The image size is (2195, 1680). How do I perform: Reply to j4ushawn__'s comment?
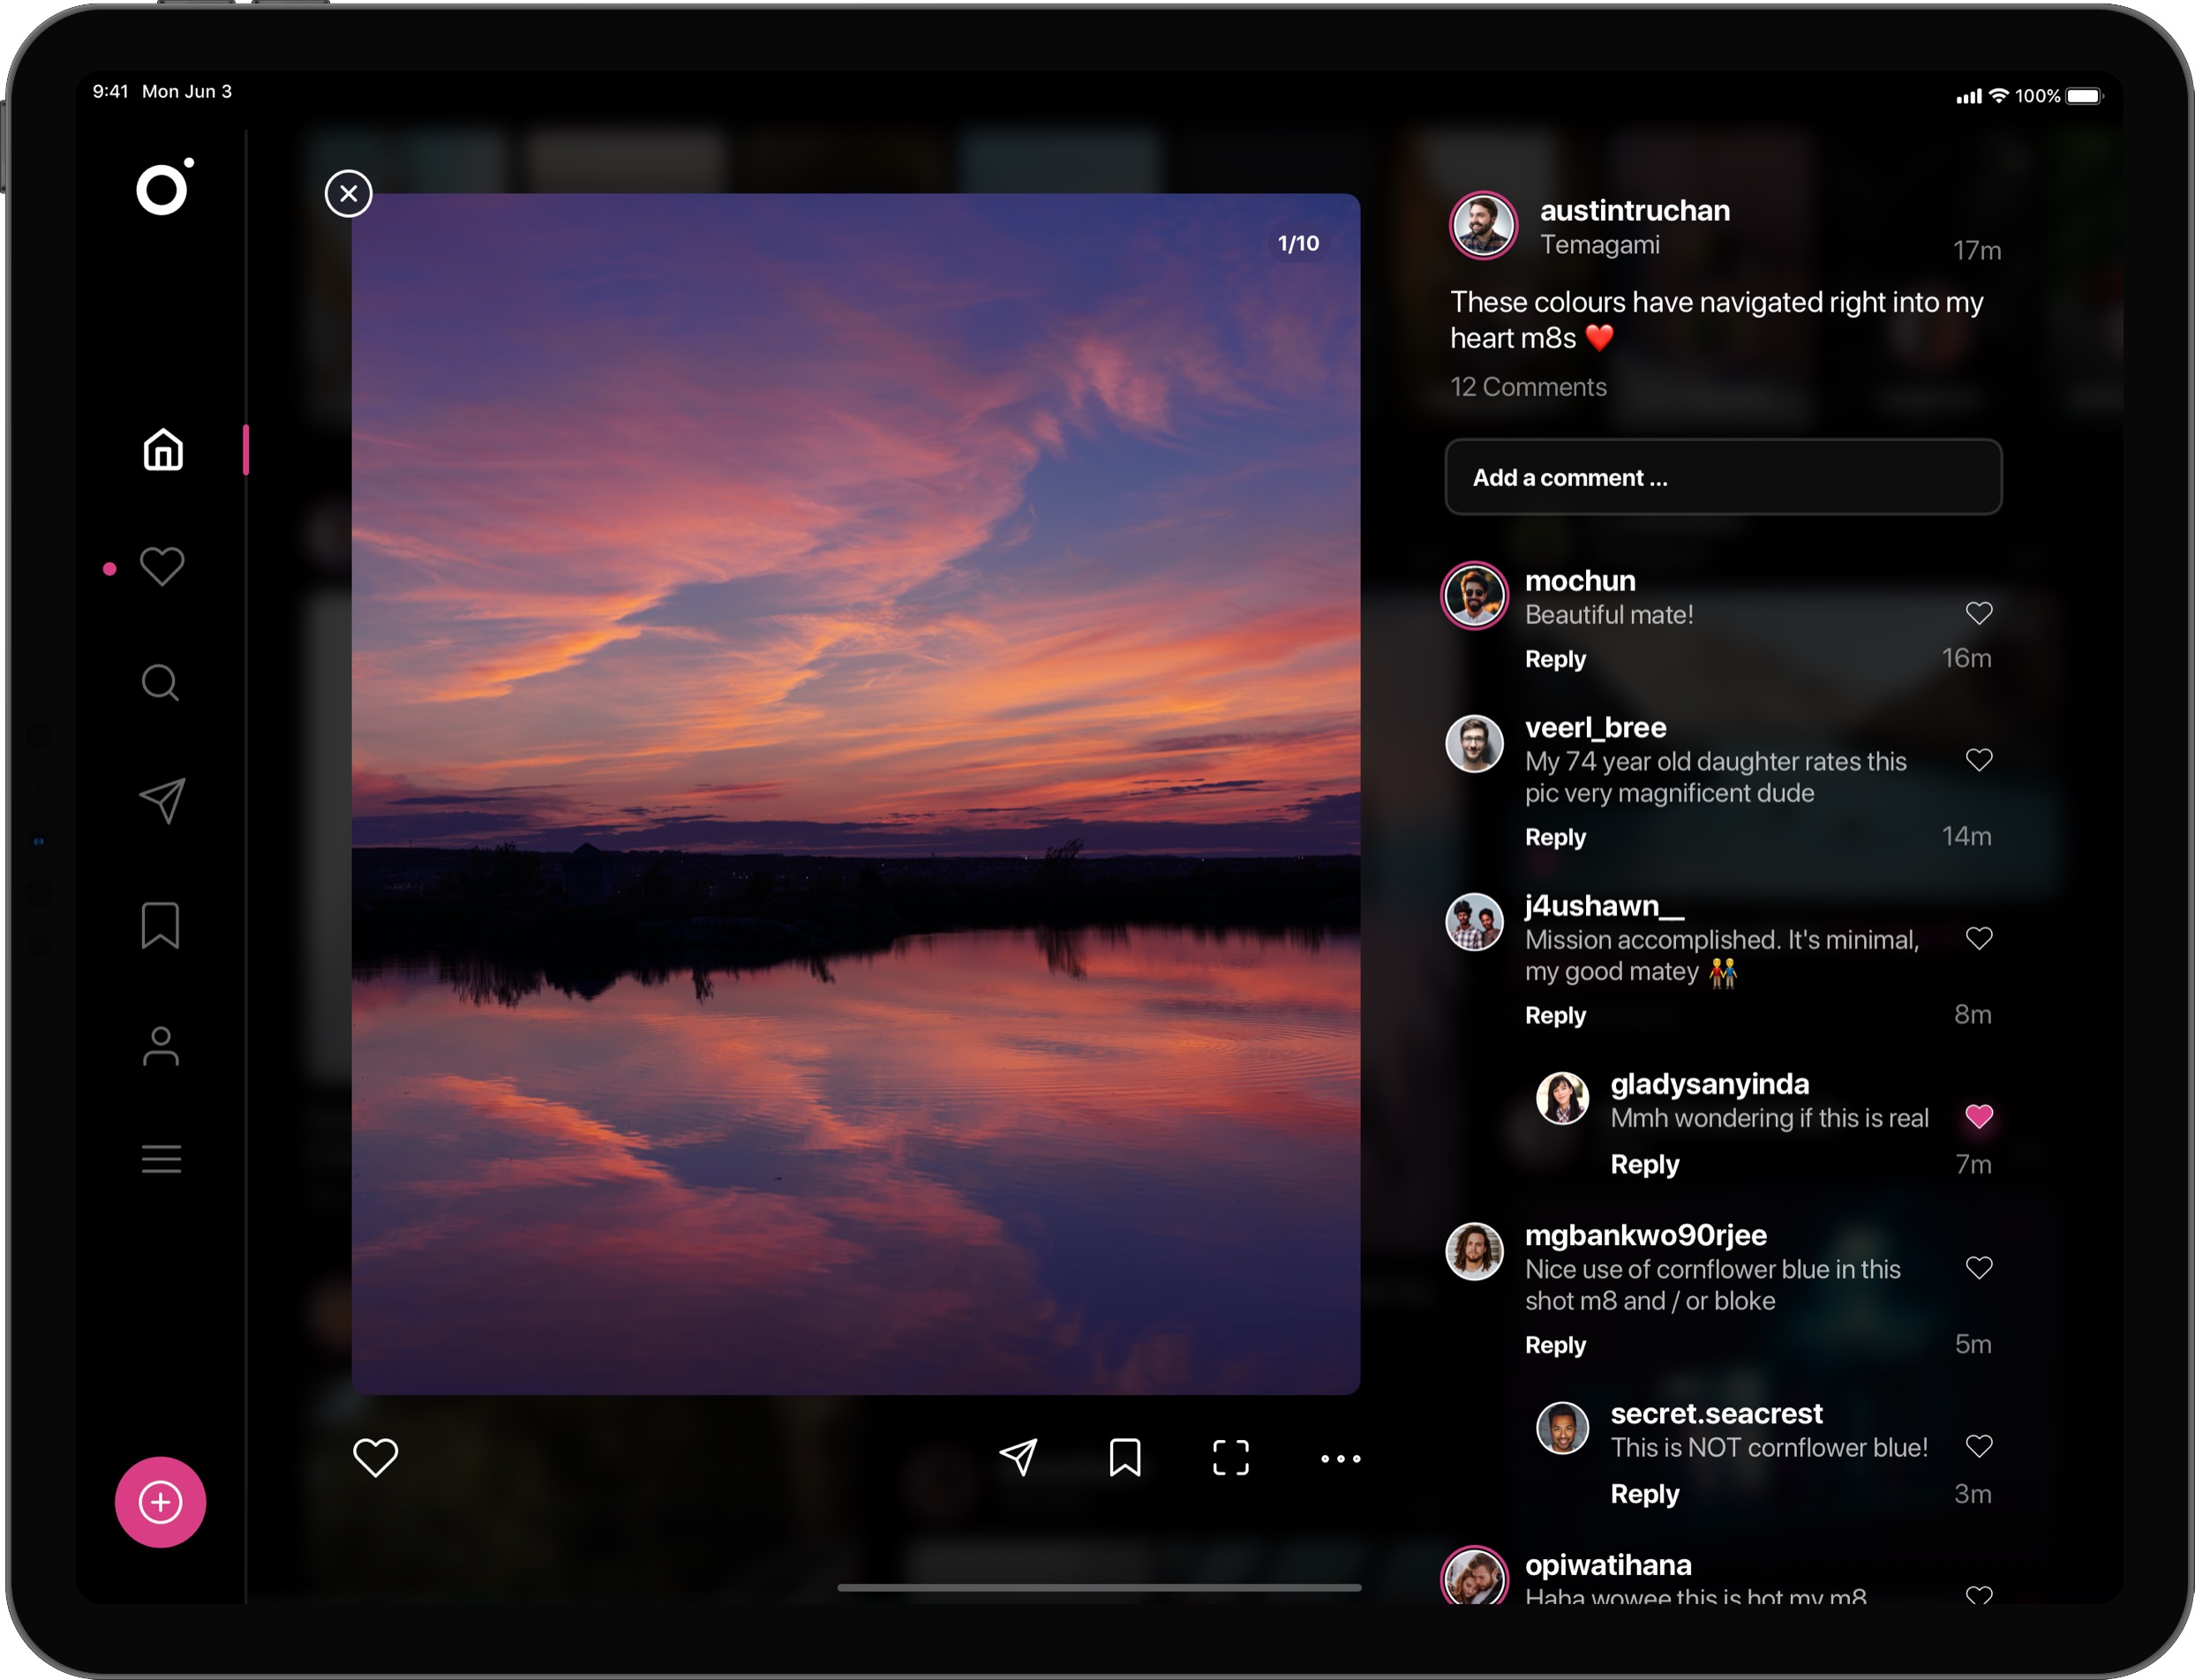point(1554,1015)
